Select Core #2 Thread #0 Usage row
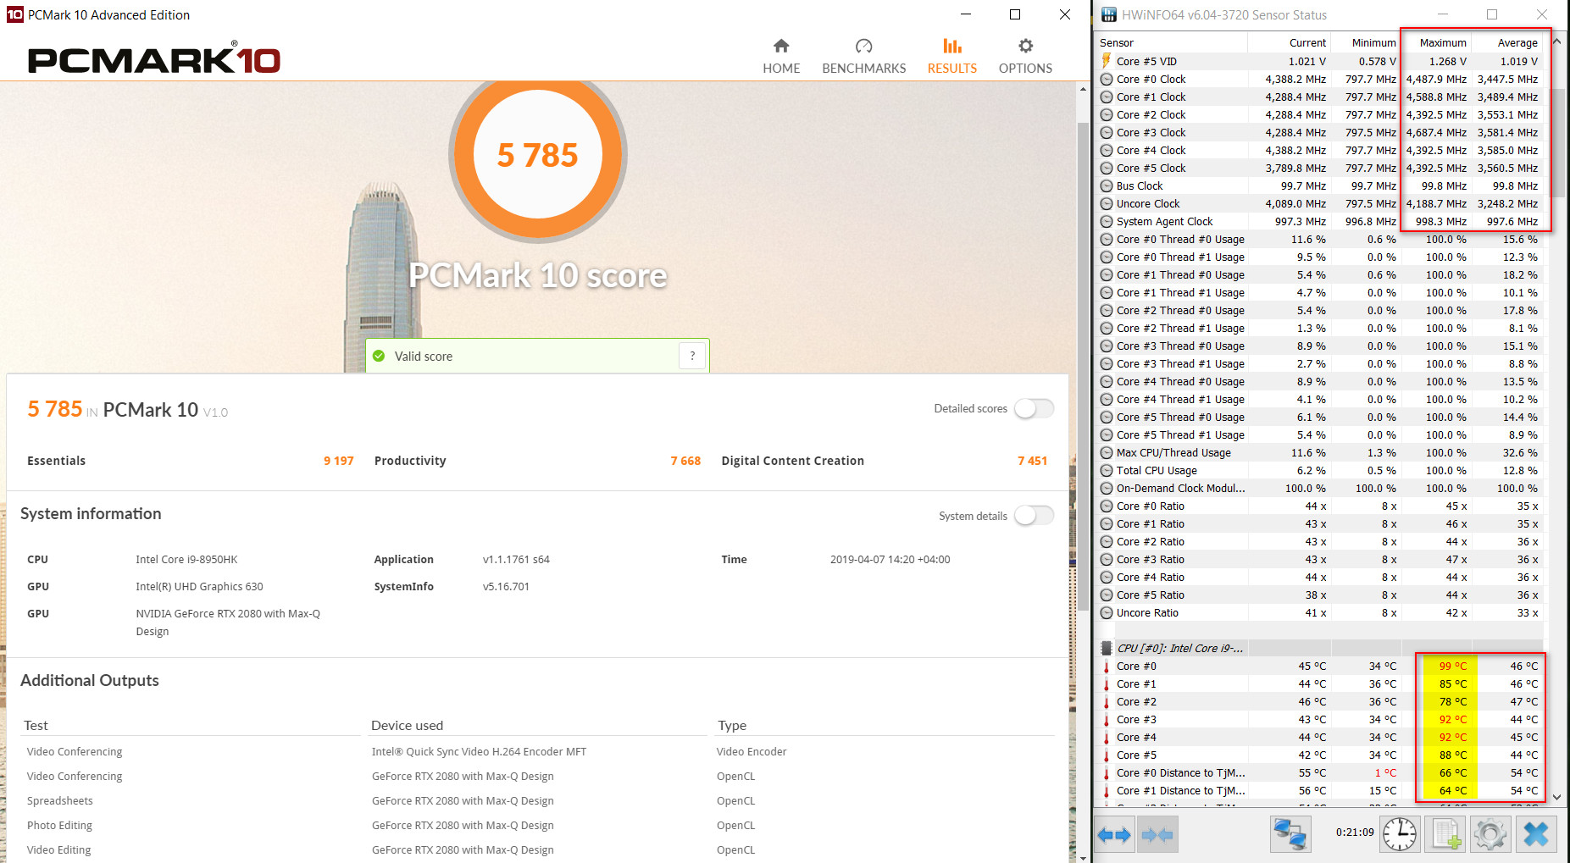1570x863 pixels. coord(1320,310)
